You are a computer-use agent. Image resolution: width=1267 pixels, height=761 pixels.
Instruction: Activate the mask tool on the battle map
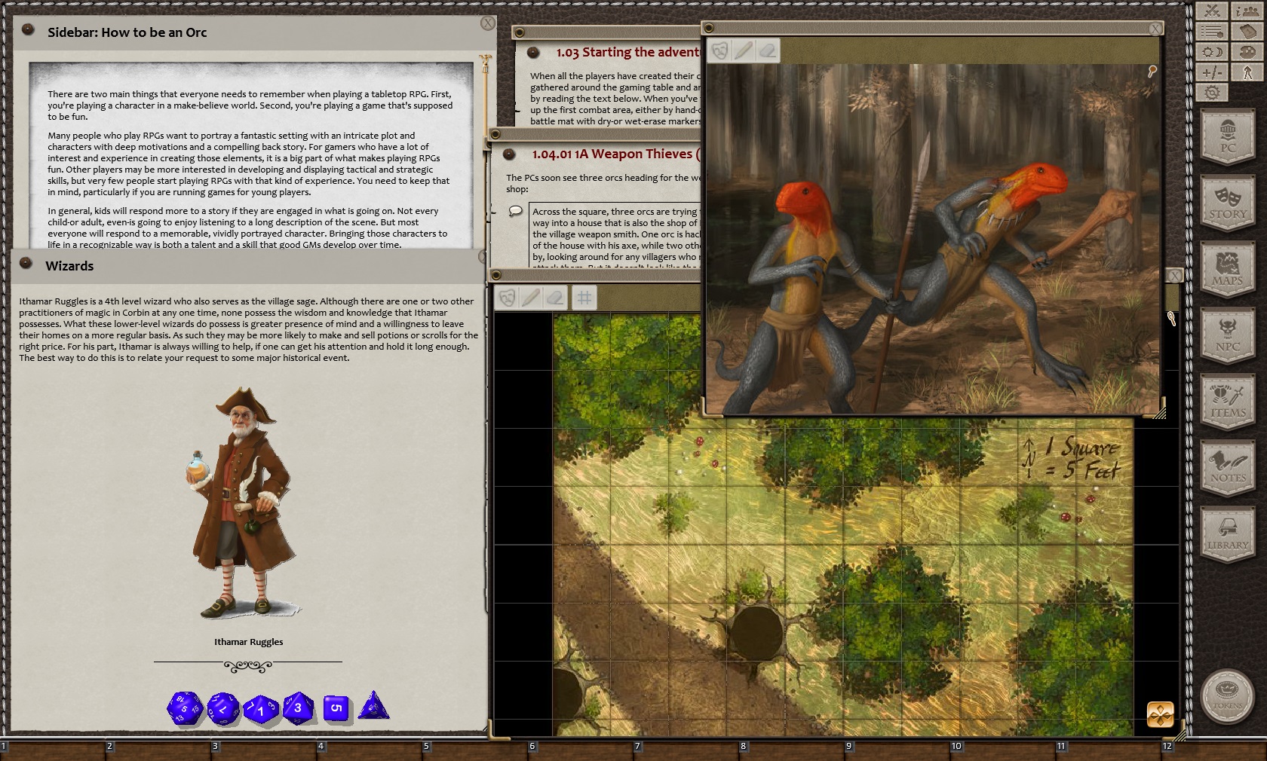506,297
